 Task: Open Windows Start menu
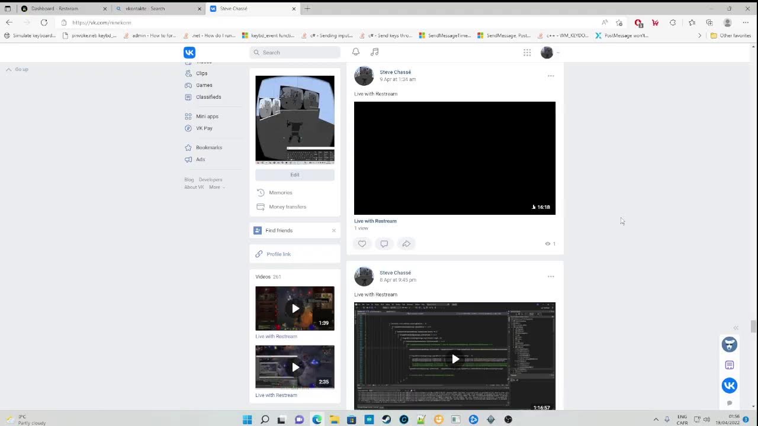point(248,419)
